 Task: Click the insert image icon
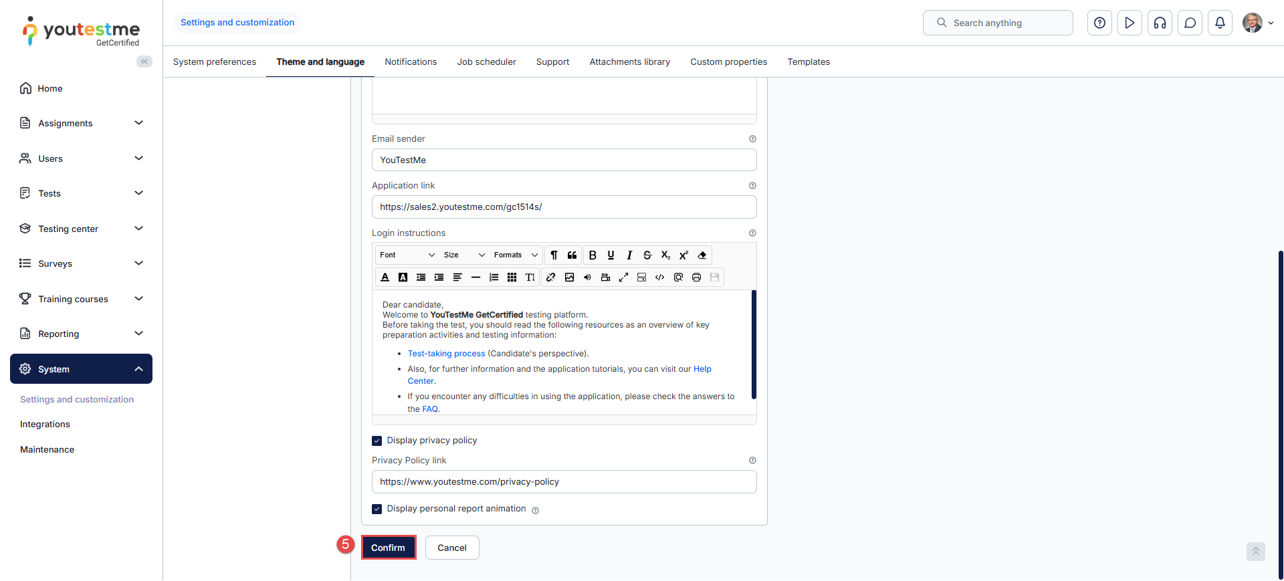click(569, 277)
